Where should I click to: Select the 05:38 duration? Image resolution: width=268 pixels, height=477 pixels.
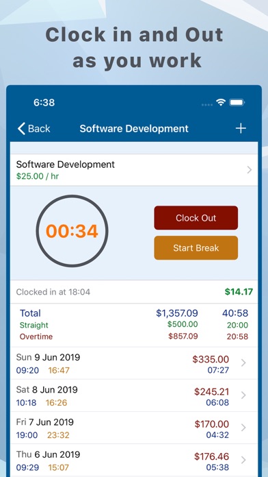[x=217, y=467]
